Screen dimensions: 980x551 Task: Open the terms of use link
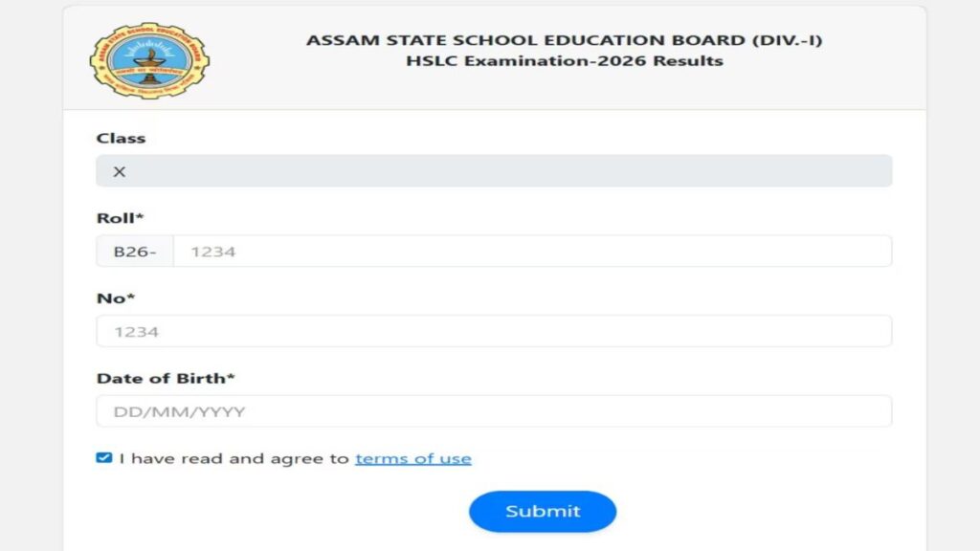coord(412,458)
